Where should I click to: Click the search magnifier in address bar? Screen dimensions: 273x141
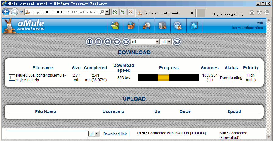coord(103,12)
